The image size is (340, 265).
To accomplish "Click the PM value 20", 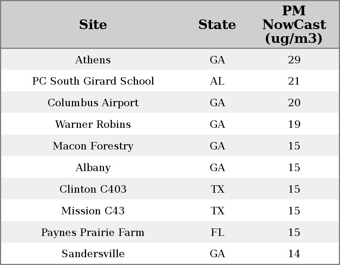I will pyautogui.click(x=294, y=103).
